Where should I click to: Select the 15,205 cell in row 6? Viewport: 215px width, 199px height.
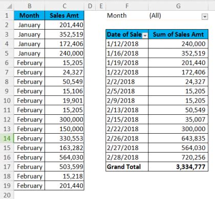(x=64, y=63)
